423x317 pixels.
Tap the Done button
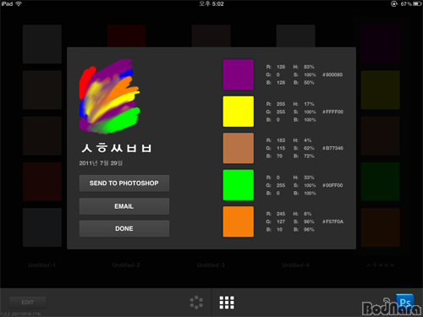124,228
